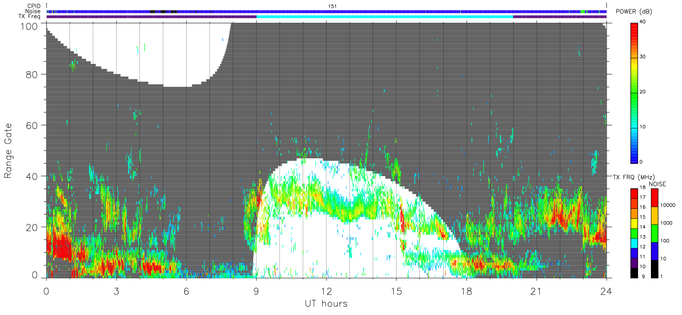Click the 10000 label on noise legend
This screenshot has width=682, height=315.
point(669,205)
